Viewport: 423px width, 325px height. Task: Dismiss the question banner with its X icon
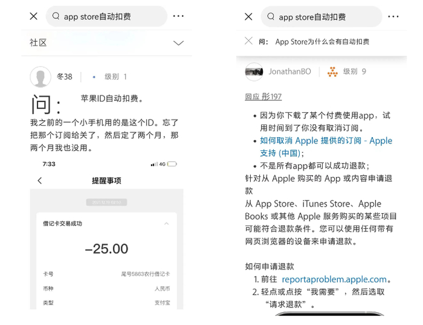tap(248, 41)
